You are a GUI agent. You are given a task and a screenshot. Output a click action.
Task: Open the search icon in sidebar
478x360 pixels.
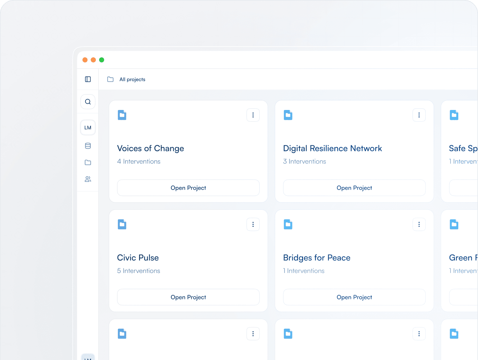pos(88,102)
